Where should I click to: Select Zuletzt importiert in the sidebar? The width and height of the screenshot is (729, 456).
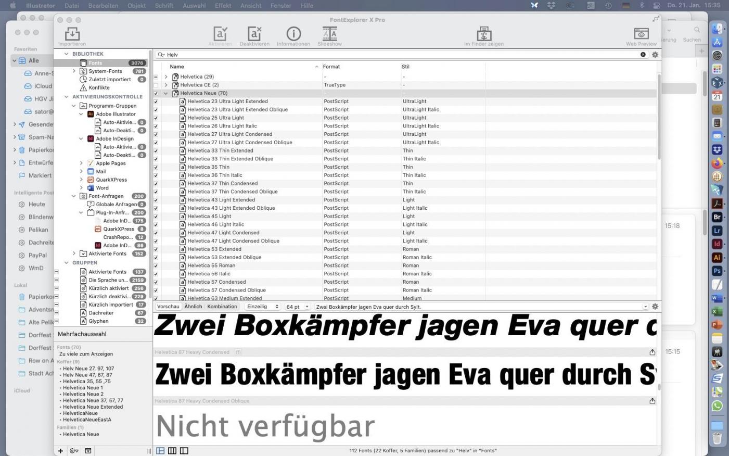(110, 80)
